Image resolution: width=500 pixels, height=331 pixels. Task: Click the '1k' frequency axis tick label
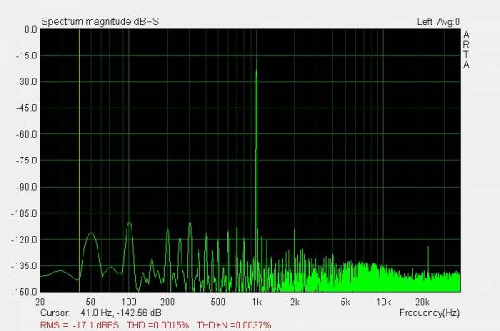pos(257,302)
